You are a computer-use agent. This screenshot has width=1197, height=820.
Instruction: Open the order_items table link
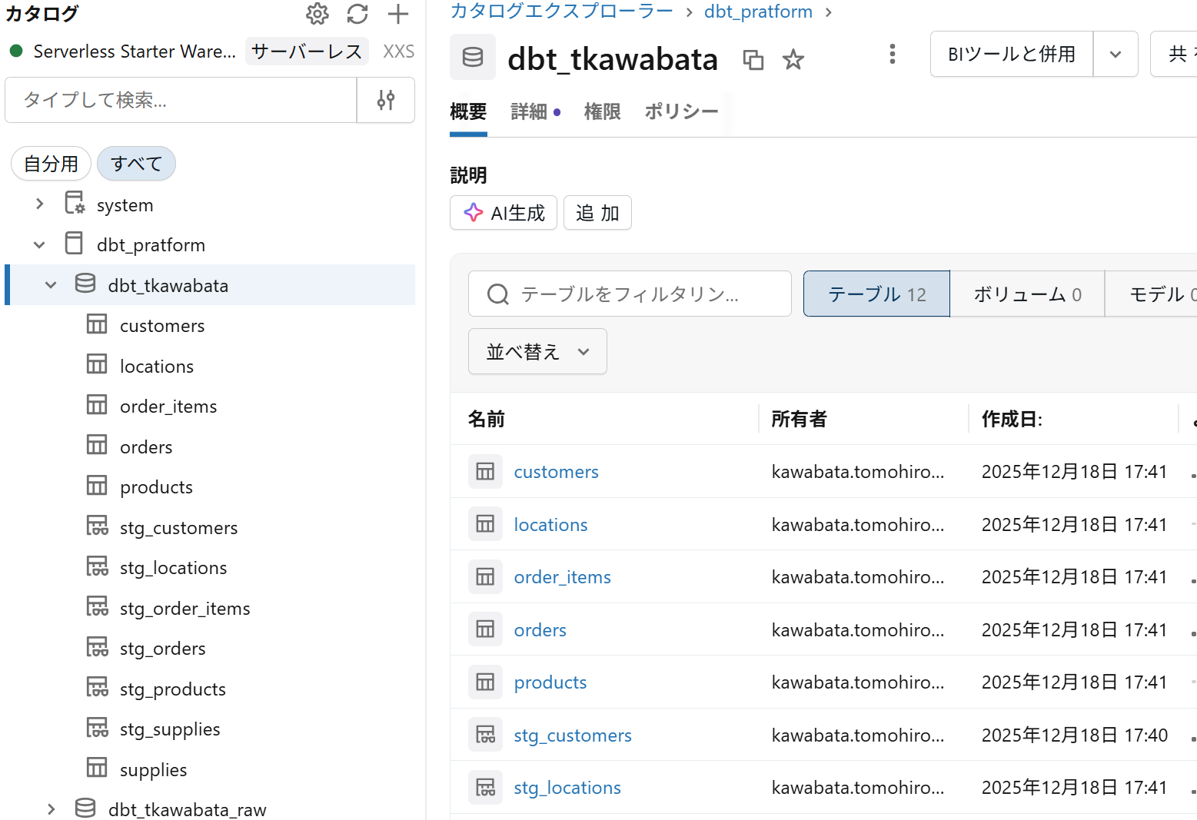pyautogui.click(x=562, y=577)
